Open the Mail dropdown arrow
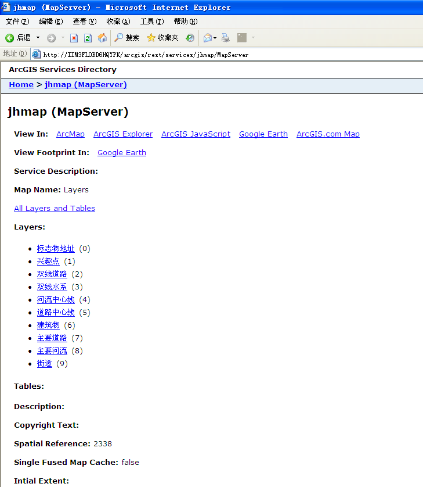423x487 pixels. 215,38
